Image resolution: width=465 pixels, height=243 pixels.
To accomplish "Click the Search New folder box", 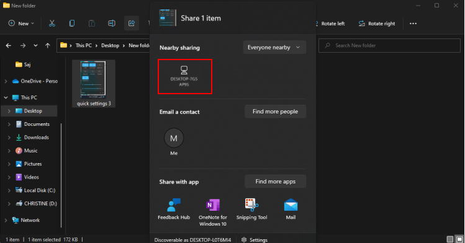I will 389,46.
